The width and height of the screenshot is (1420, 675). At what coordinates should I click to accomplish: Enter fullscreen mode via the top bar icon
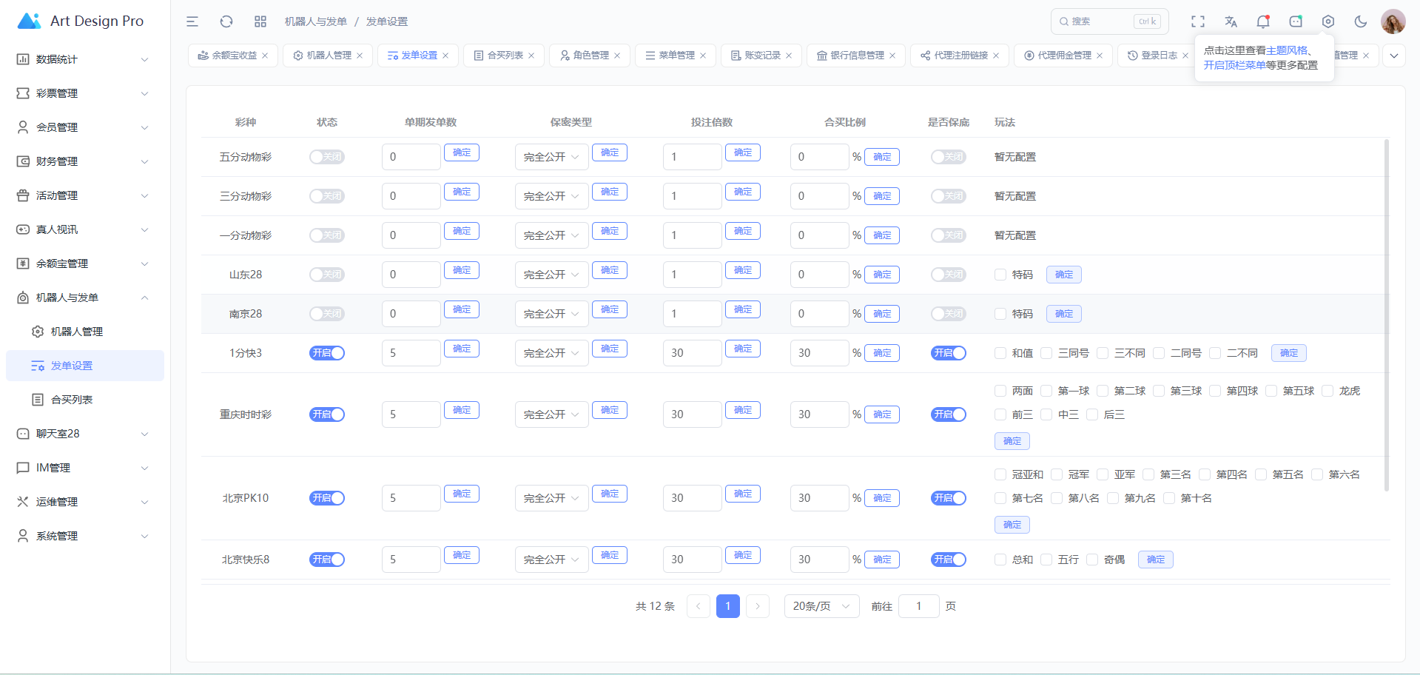click(1198, 21)
